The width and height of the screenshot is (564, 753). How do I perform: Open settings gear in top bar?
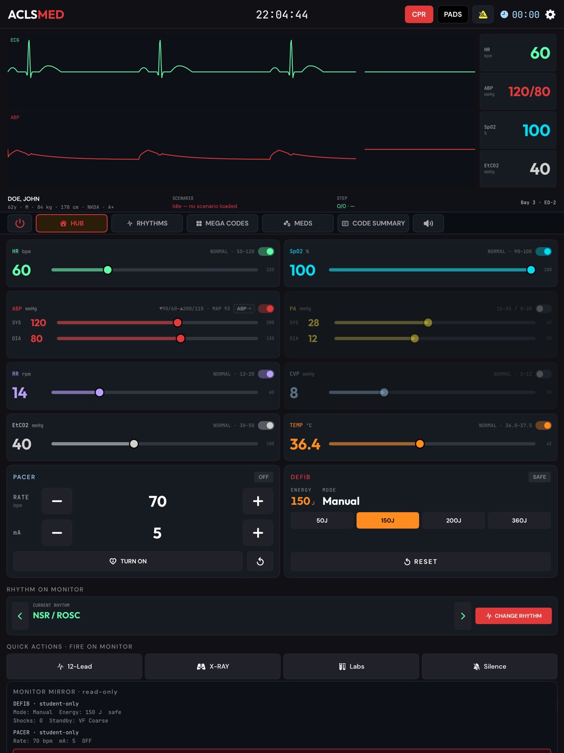550,15
